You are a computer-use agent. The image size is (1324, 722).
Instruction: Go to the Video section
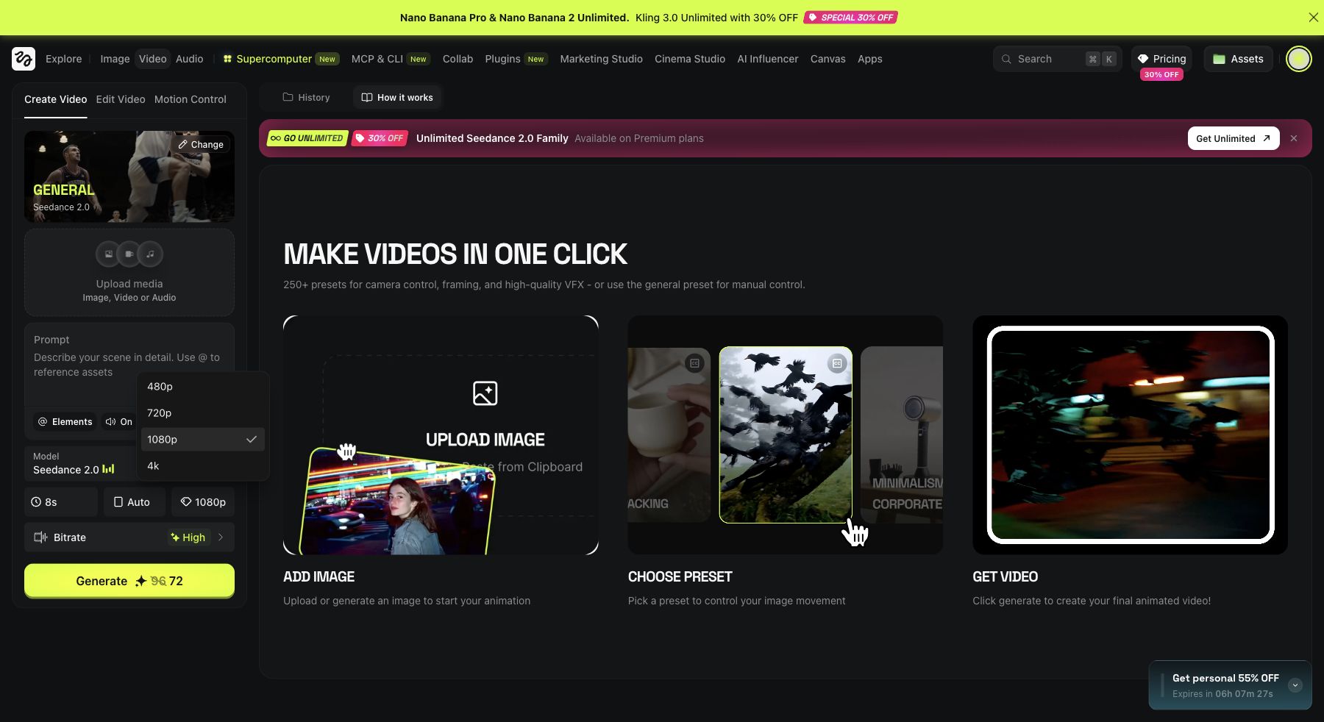(153, 59)
